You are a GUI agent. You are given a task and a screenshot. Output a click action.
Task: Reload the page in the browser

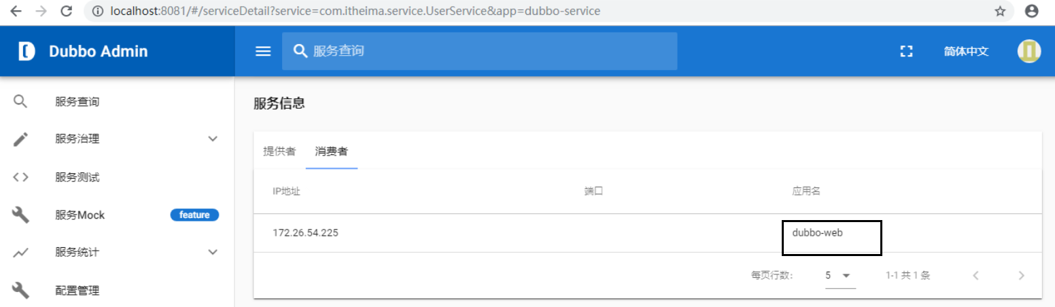pyautogui.click(x=66, y=11)
